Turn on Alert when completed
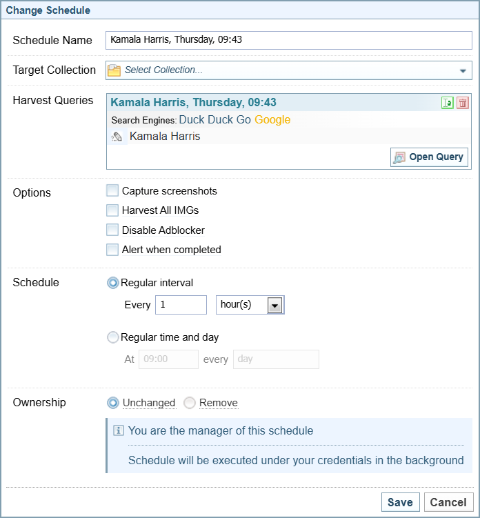Image resolution: width=480 pixels, height=518 pixels. pyautogui.click(x=112, y=250)
